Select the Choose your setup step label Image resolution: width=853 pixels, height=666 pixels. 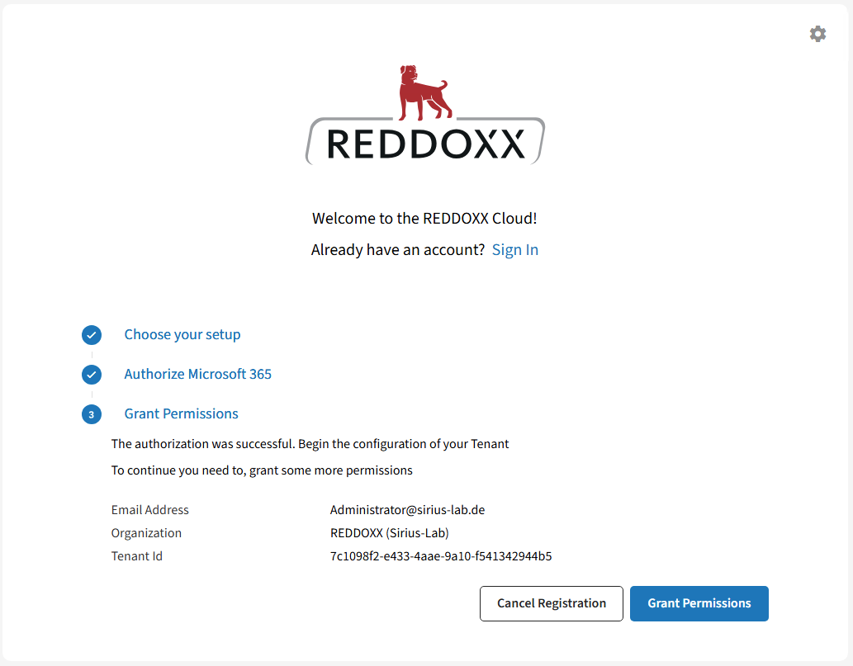(x=182, y=335)
